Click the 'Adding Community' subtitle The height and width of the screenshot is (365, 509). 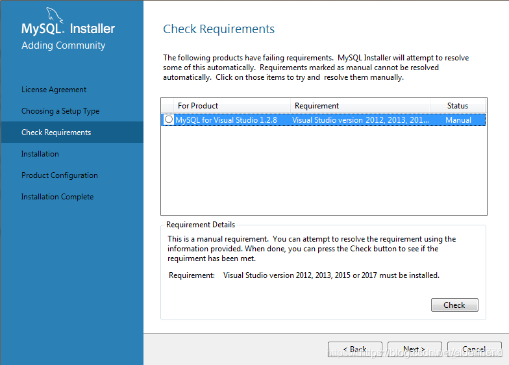coord(64,45)
